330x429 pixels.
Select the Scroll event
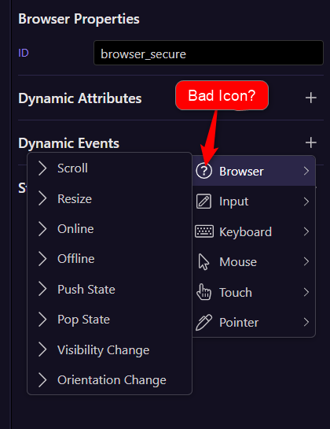pyautogui.click(x=109, y=168)
